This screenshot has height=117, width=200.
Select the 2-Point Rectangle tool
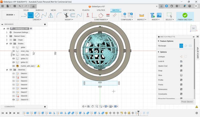pos(30,15)
